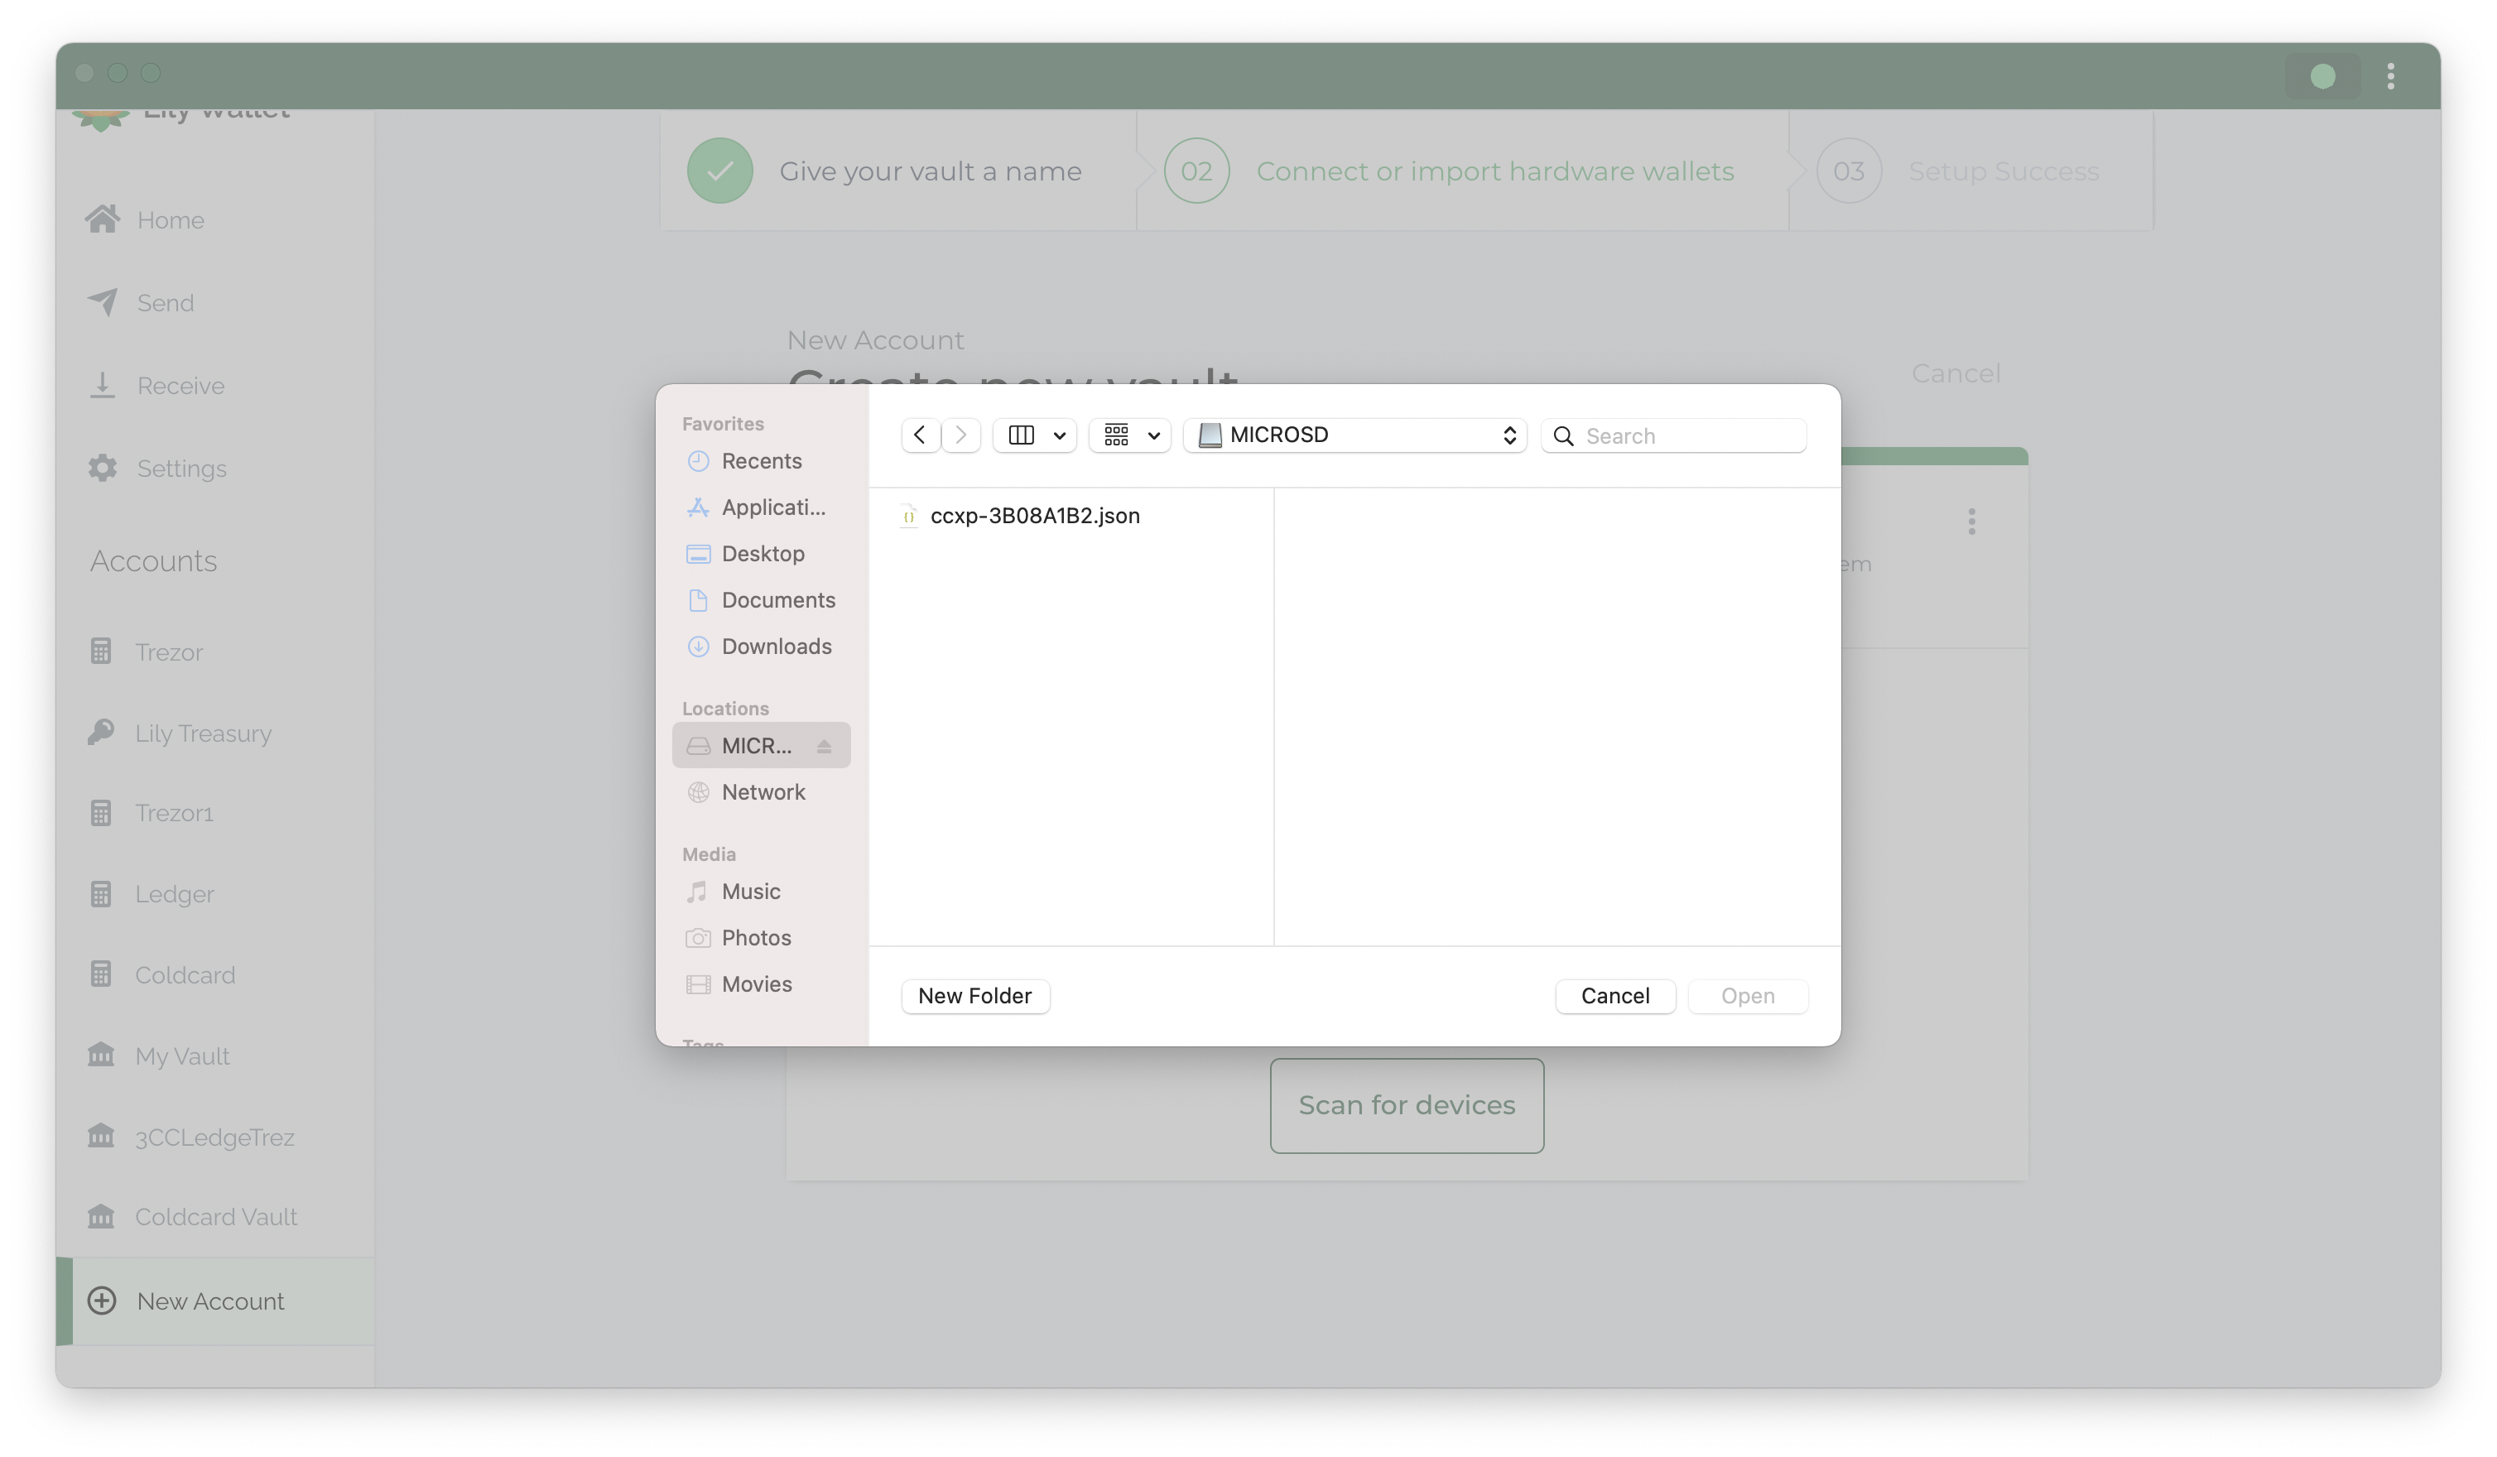Click back navigation arrow in file picker
The image size is (2497, 1457).
click(x=919, y=435)
